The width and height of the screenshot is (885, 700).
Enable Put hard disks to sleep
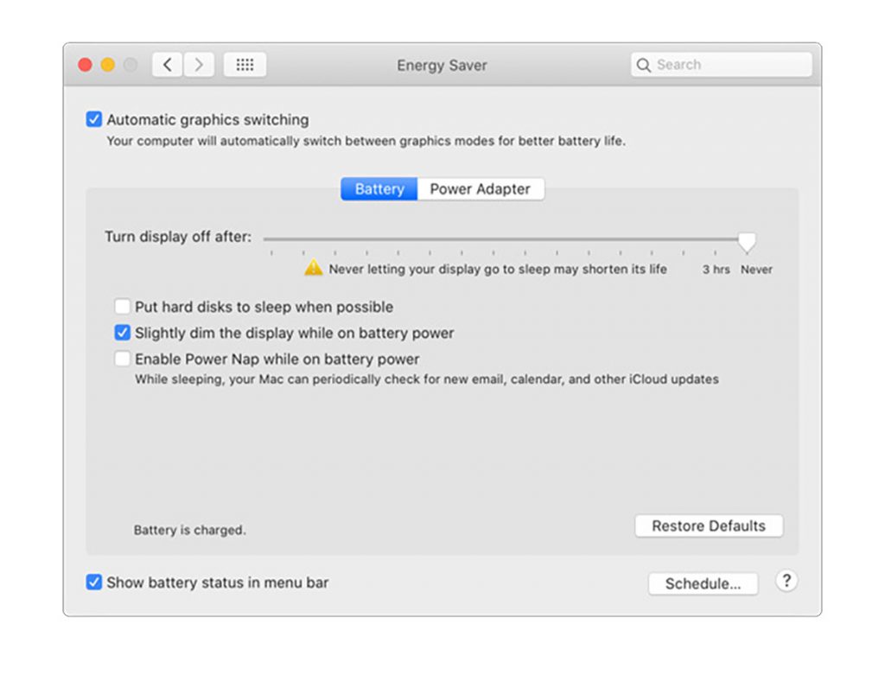pos(123,307)
